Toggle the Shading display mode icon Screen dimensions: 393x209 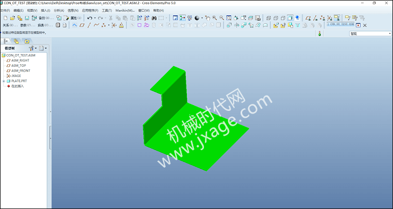click(290, 18)
